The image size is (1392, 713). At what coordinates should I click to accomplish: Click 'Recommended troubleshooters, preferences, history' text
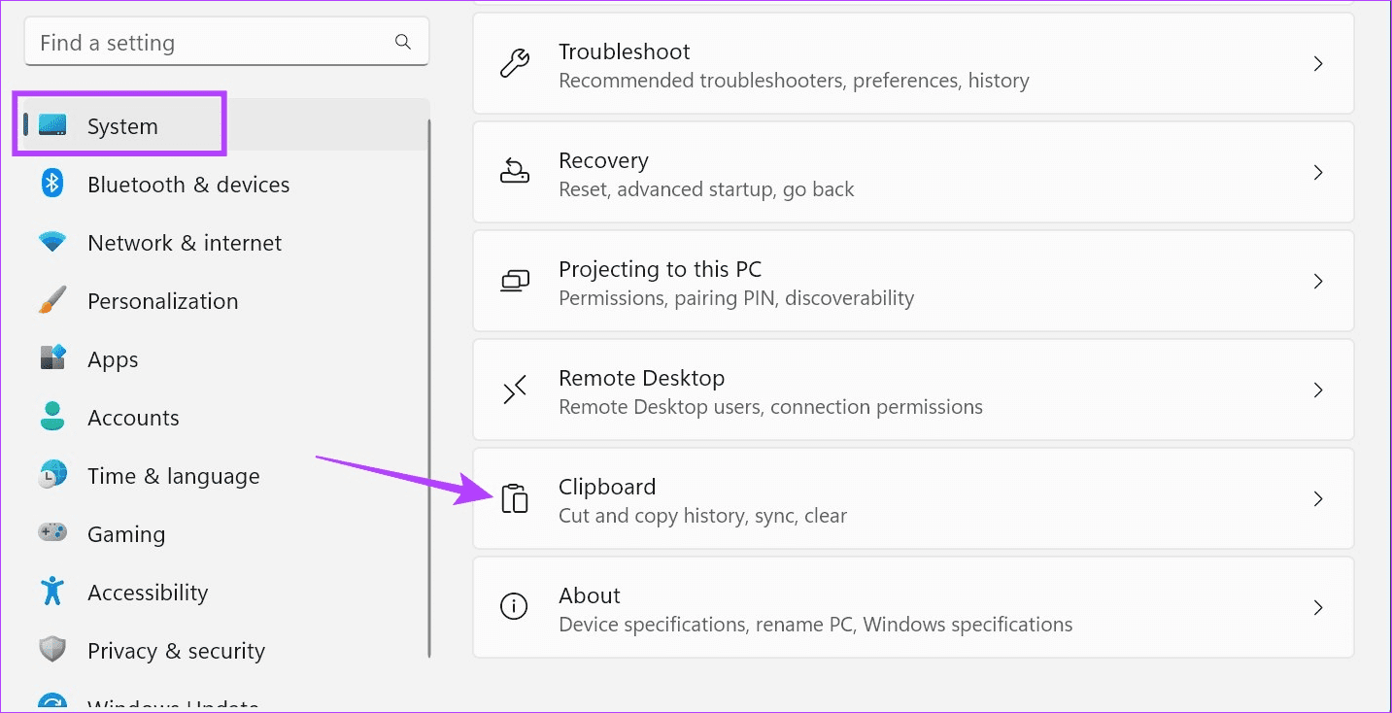[x=794, y=81]
